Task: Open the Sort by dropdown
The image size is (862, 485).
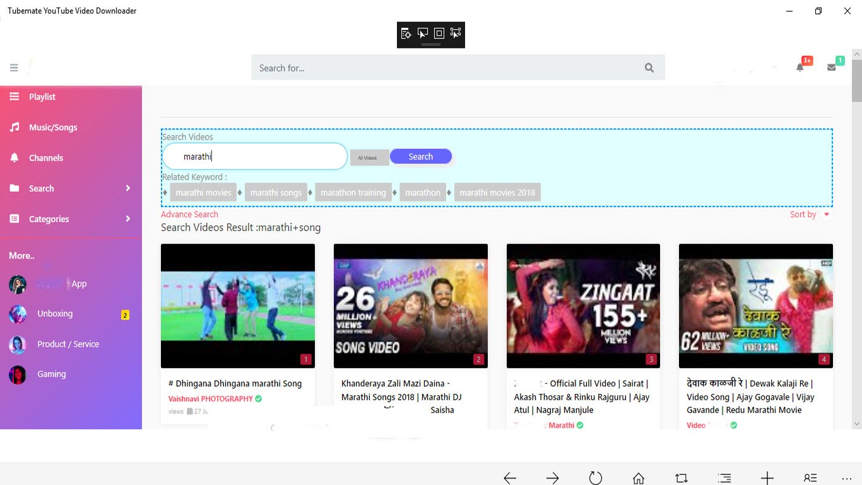Action: pyautogui.click(x=810, y=215)
